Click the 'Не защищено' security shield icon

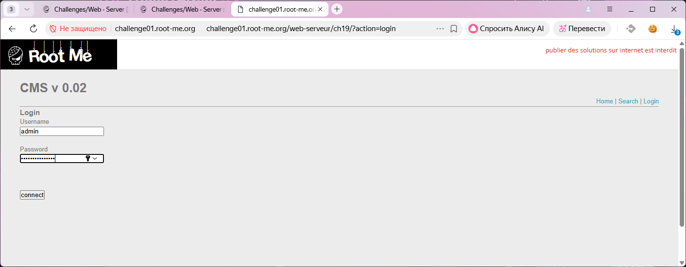pyautogui.click(x=53, y=29)
